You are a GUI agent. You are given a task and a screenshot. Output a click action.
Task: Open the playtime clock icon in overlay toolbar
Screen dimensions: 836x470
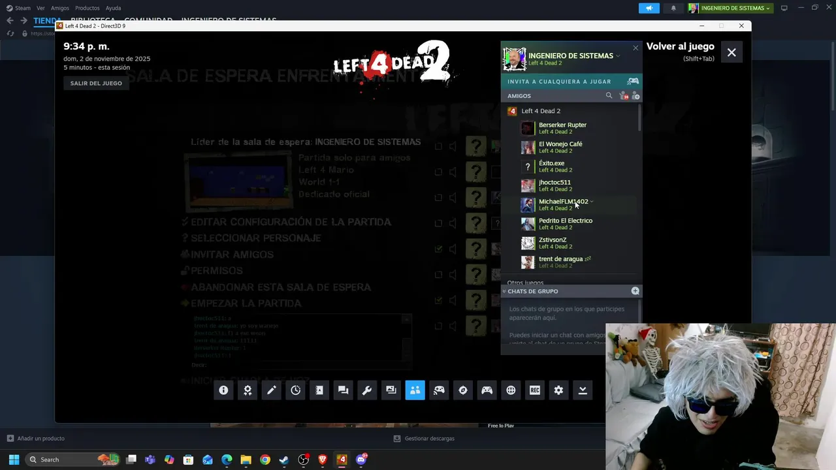coord(295,390)
